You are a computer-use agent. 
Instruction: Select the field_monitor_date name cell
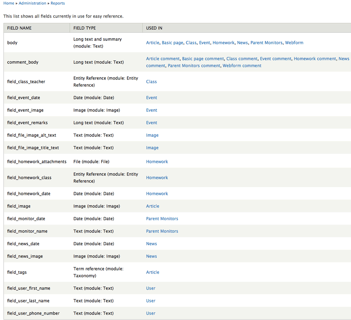click(x=37, y=219)
